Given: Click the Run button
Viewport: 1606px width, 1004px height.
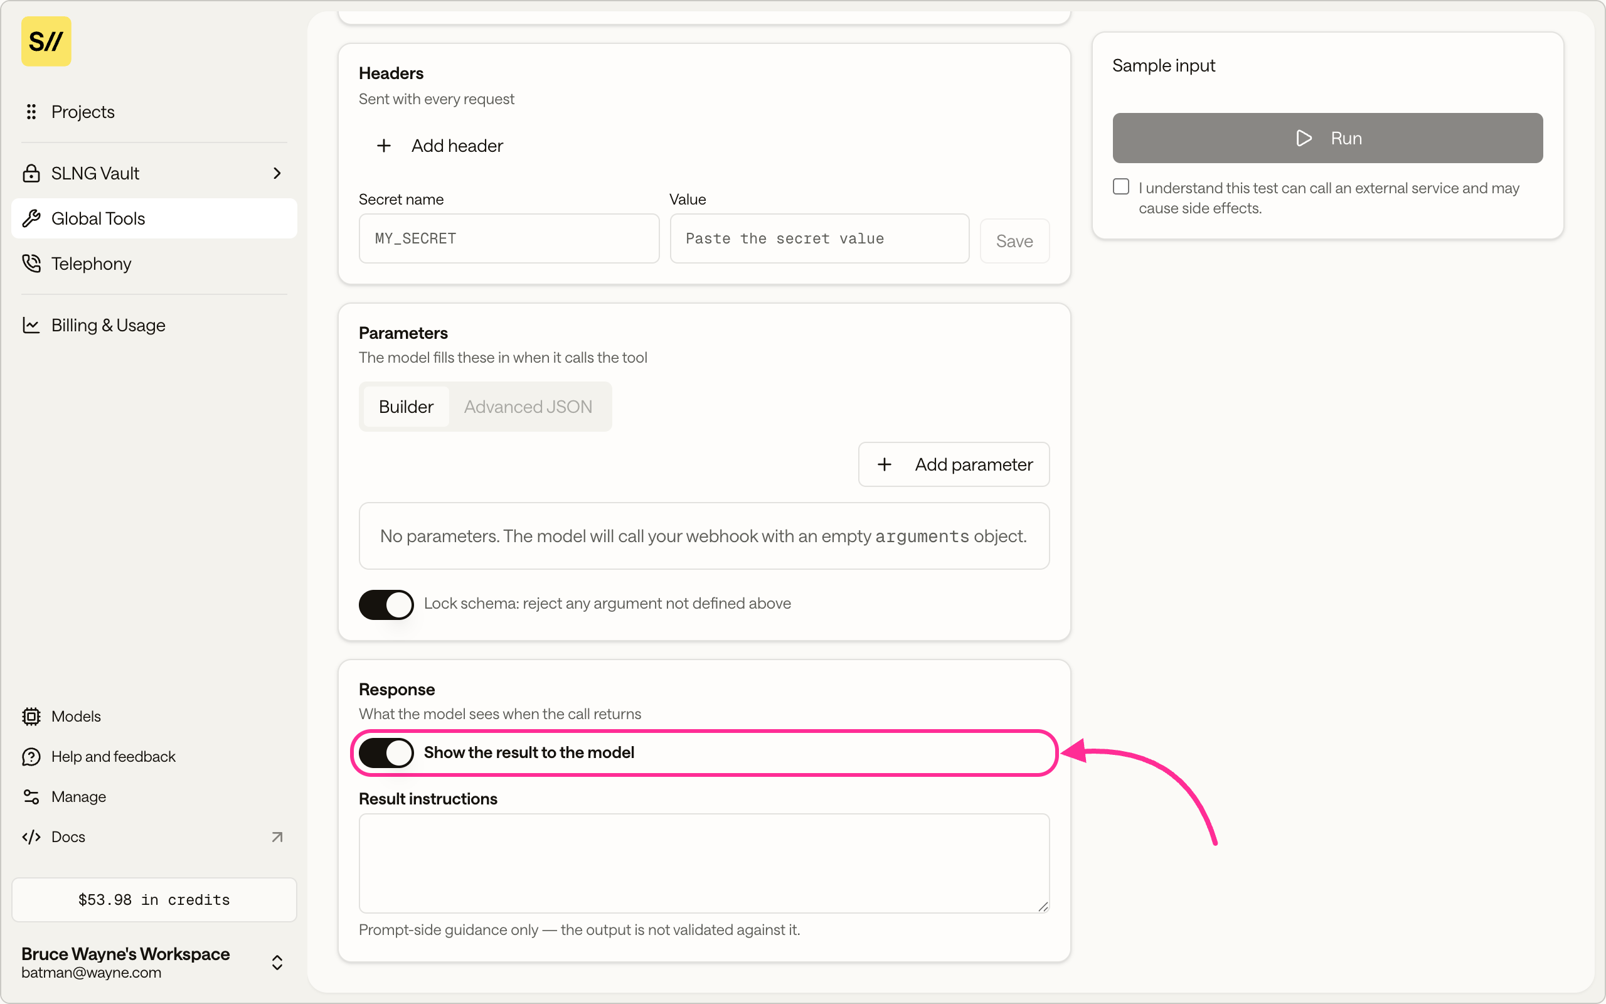Looking at the screenshot, I should coord(1327,138).
